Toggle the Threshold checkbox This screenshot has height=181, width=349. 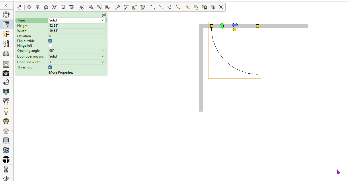point(50,67)
